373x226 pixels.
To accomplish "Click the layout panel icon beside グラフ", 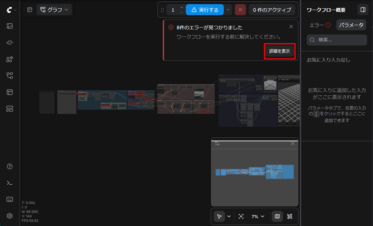I will pos(30,10).
